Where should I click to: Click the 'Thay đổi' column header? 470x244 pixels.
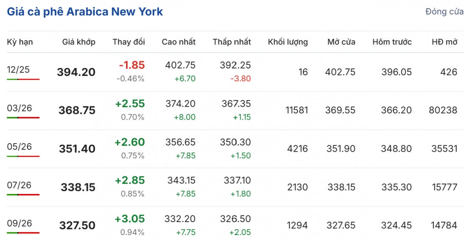click(129, 42)
